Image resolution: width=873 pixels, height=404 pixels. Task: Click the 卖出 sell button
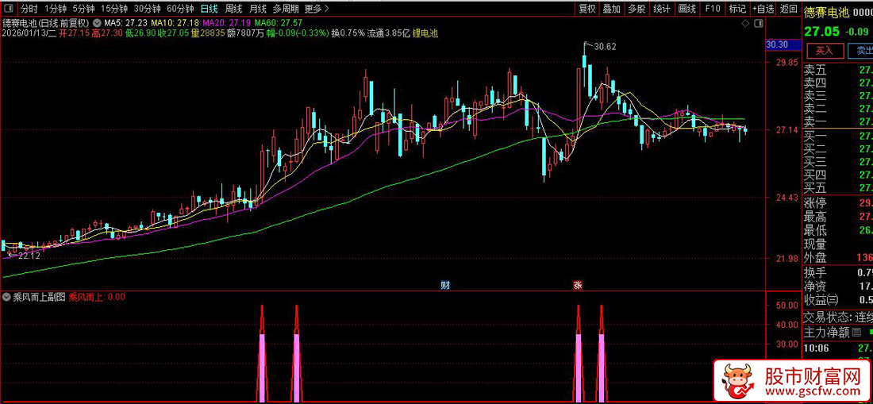click(x=860, y=51)
